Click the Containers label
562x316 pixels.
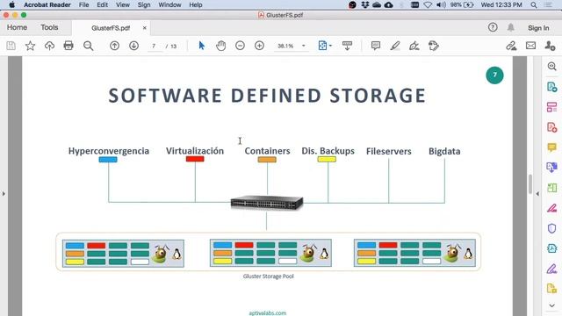[267, 151]
